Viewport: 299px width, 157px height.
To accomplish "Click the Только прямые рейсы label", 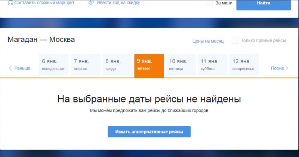I will tap(263, 40).
